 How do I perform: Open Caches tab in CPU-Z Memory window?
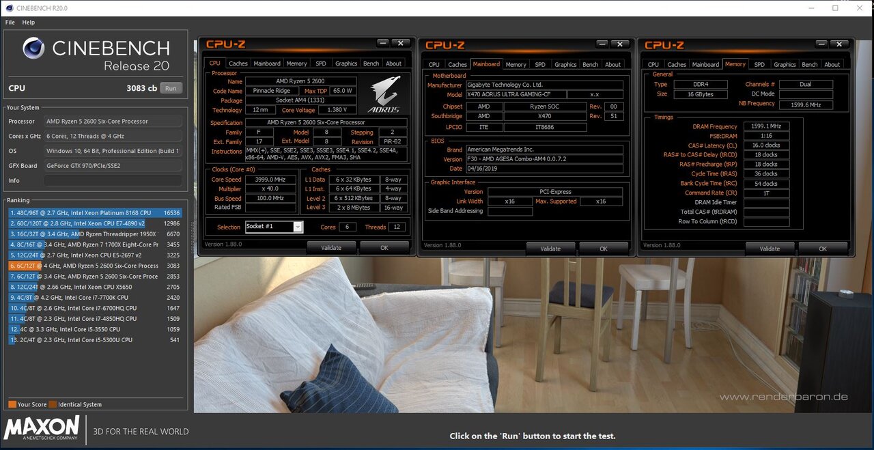pos(677,65)
